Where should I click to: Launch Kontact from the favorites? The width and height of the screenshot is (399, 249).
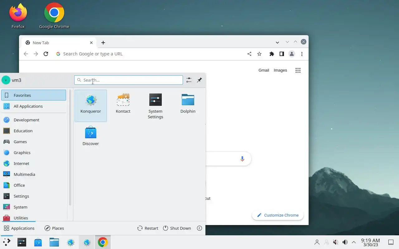pos(123,106)
